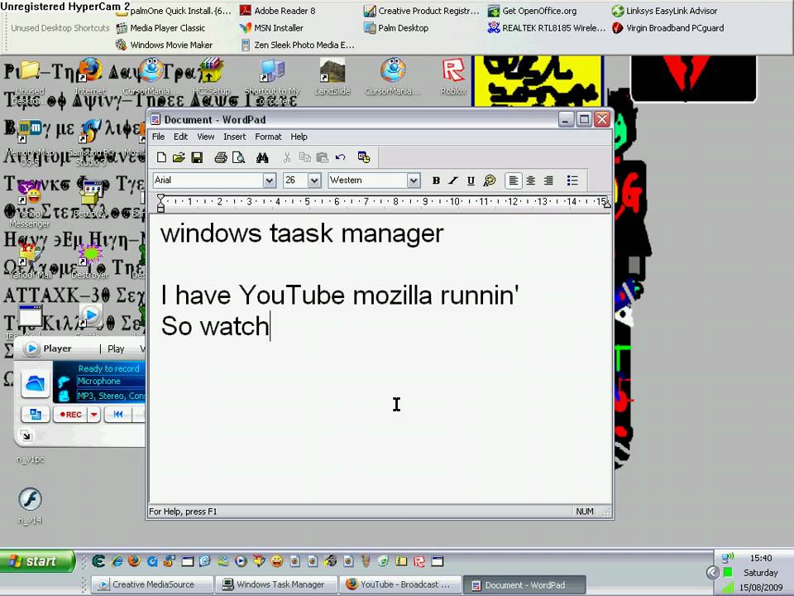This screenshot has width=794, height=596.
Task: Launch Firefox from Quick Launch bar
Action: click(134, 561)
